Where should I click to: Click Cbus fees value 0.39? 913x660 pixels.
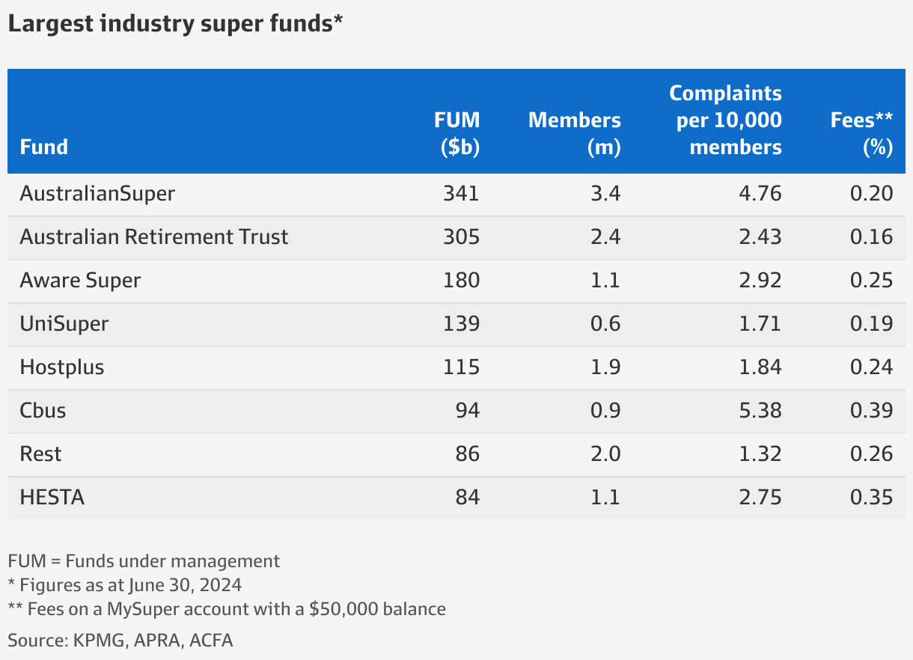point(871,411)
